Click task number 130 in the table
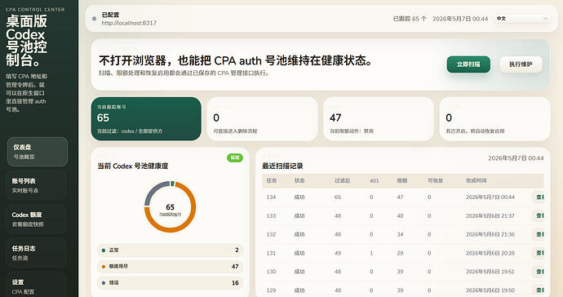 (x=271, y=272)
